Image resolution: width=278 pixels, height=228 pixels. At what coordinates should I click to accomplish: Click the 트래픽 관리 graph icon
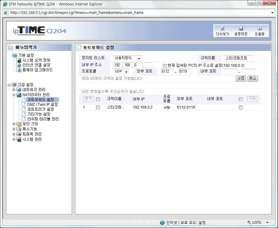[19, 134]
